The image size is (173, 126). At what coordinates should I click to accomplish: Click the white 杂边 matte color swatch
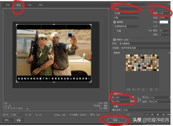[164, 22]
